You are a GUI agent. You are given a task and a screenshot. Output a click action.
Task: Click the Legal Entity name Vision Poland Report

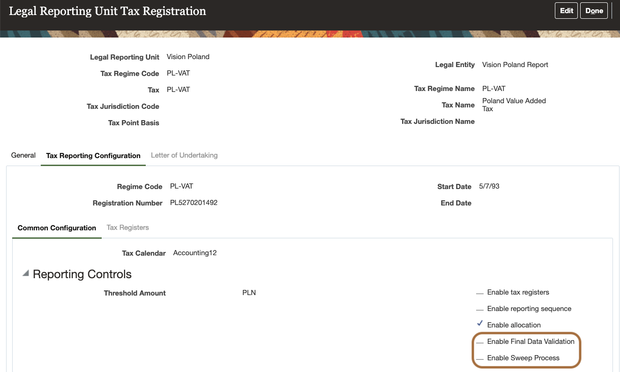(515, 64)
